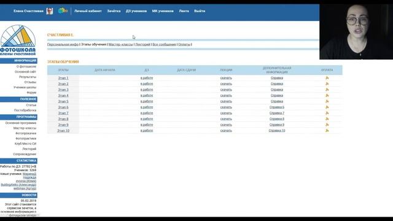Open ДЗ учеников menu item
393x221 pixels.
136,11
